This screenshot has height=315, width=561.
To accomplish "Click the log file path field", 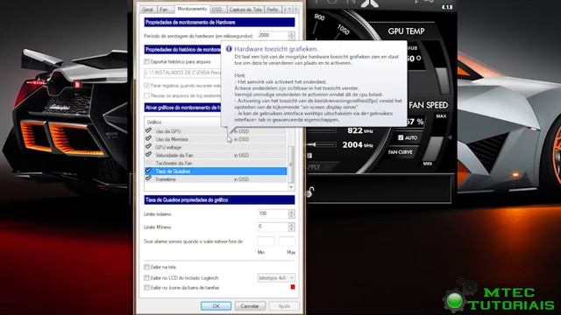I will [182, 73].
